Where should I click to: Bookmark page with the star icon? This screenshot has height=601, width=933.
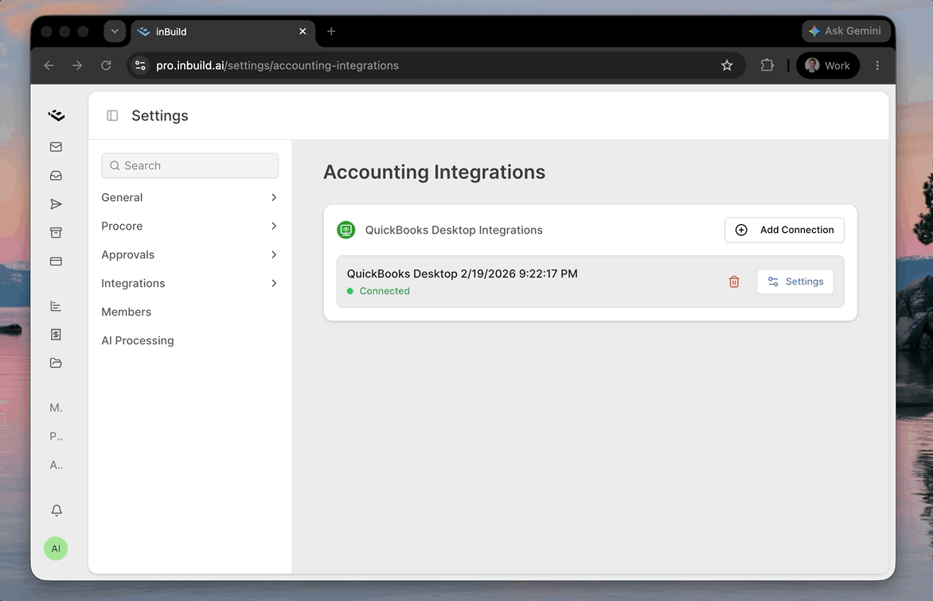(x=727, y=65)
